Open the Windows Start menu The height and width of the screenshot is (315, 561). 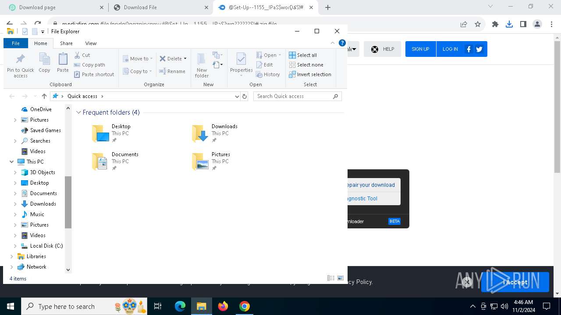click(11, 306)
